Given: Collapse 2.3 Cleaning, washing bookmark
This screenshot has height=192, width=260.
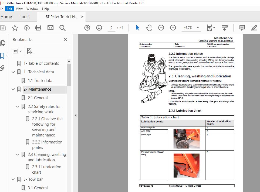Looking at the screenshot, I should tap(18, 155).
